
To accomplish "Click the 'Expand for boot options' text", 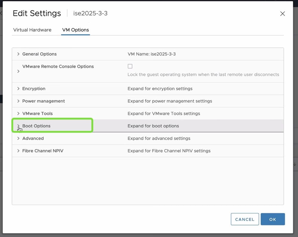I will (x=153, y=126).
